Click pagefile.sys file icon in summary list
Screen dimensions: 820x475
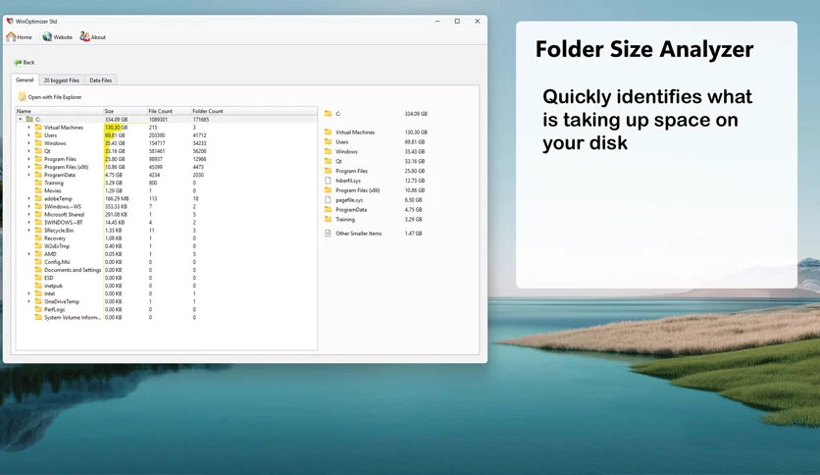click(328, 200)
